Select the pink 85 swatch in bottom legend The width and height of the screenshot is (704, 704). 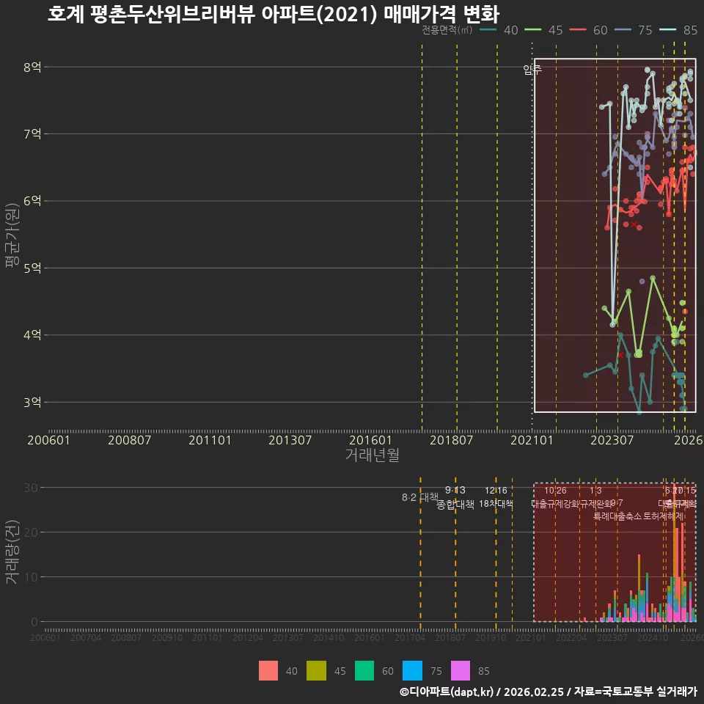point(461,671)
